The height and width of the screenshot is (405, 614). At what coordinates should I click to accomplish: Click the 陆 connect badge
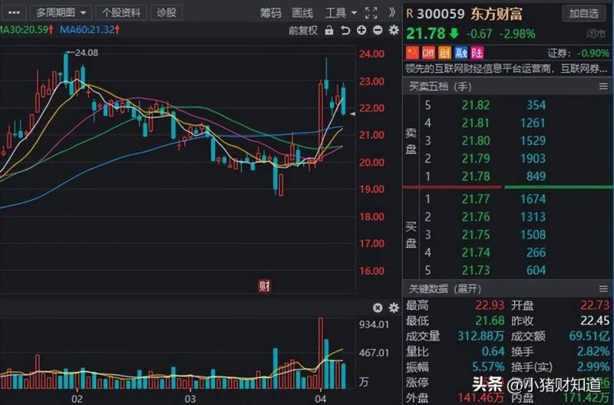[x=477, y=53]
